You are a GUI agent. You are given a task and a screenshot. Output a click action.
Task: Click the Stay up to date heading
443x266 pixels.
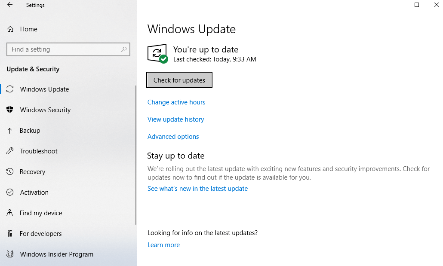[x=176, y=156]
